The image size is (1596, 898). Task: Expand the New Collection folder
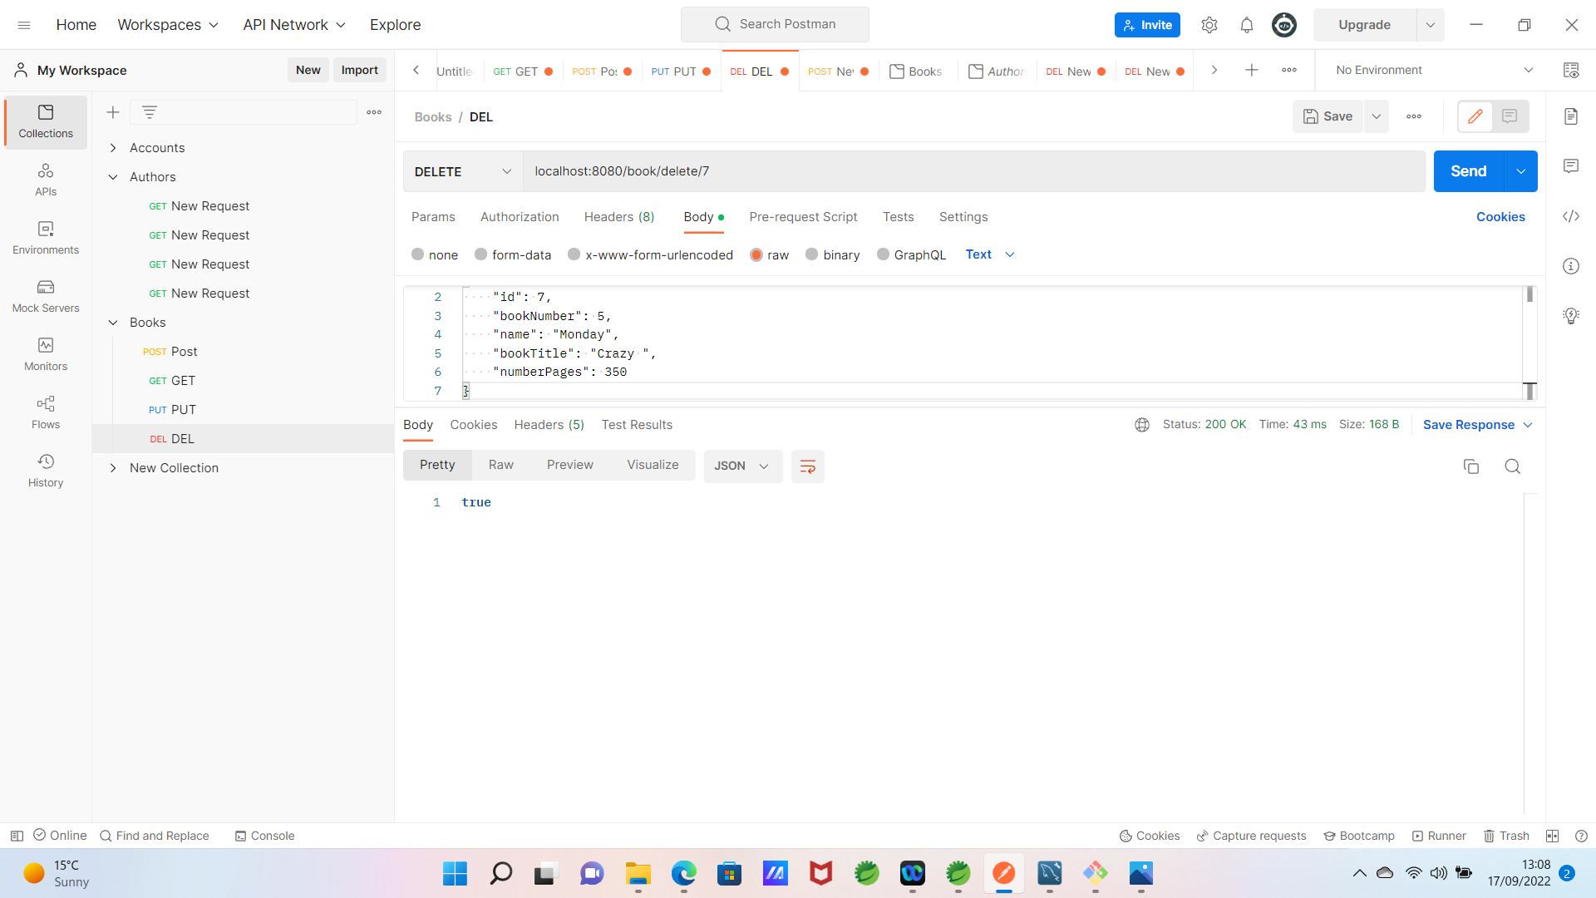[113, 468]
